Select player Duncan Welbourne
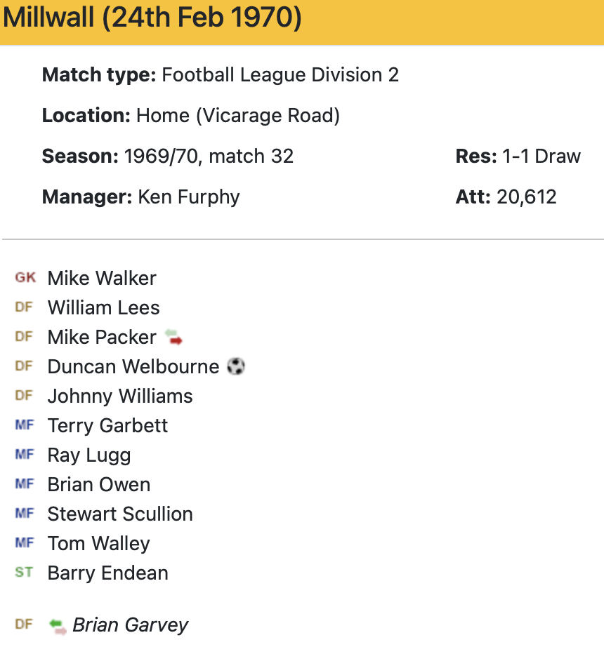Viewport: 604px width, 647px height. coord(133,366)
